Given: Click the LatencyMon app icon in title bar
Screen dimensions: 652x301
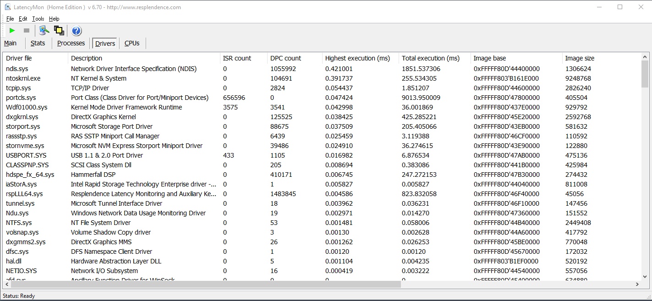Looking at the screenshot, I should 7,7.
